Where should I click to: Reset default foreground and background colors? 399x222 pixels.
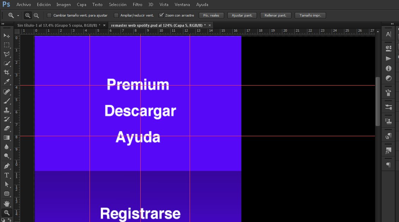pos(3,220)
